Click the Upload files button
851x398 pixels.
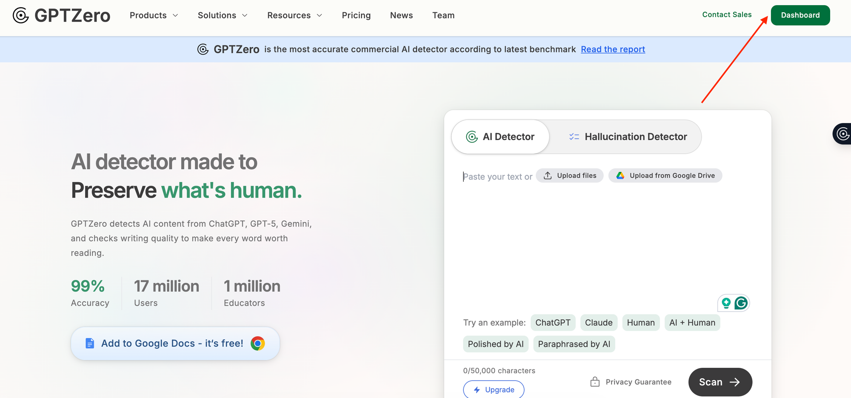pos(570,176)
